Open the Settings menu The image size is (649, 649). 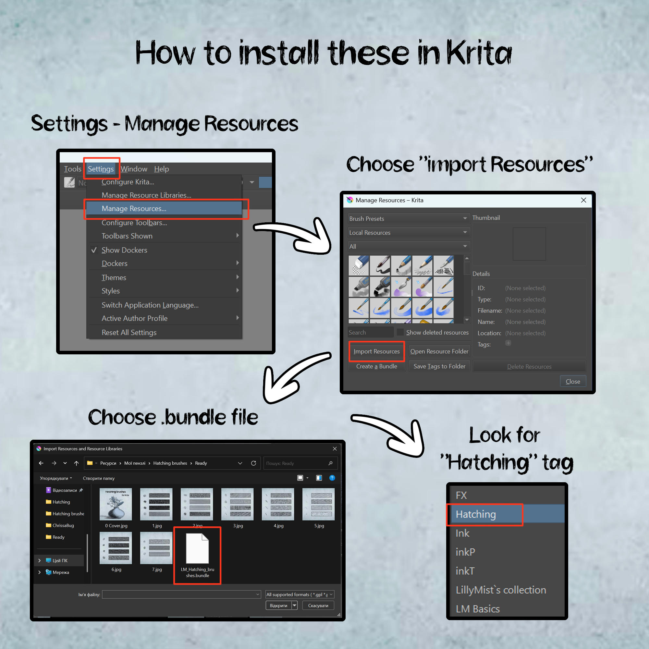[101, 169]
